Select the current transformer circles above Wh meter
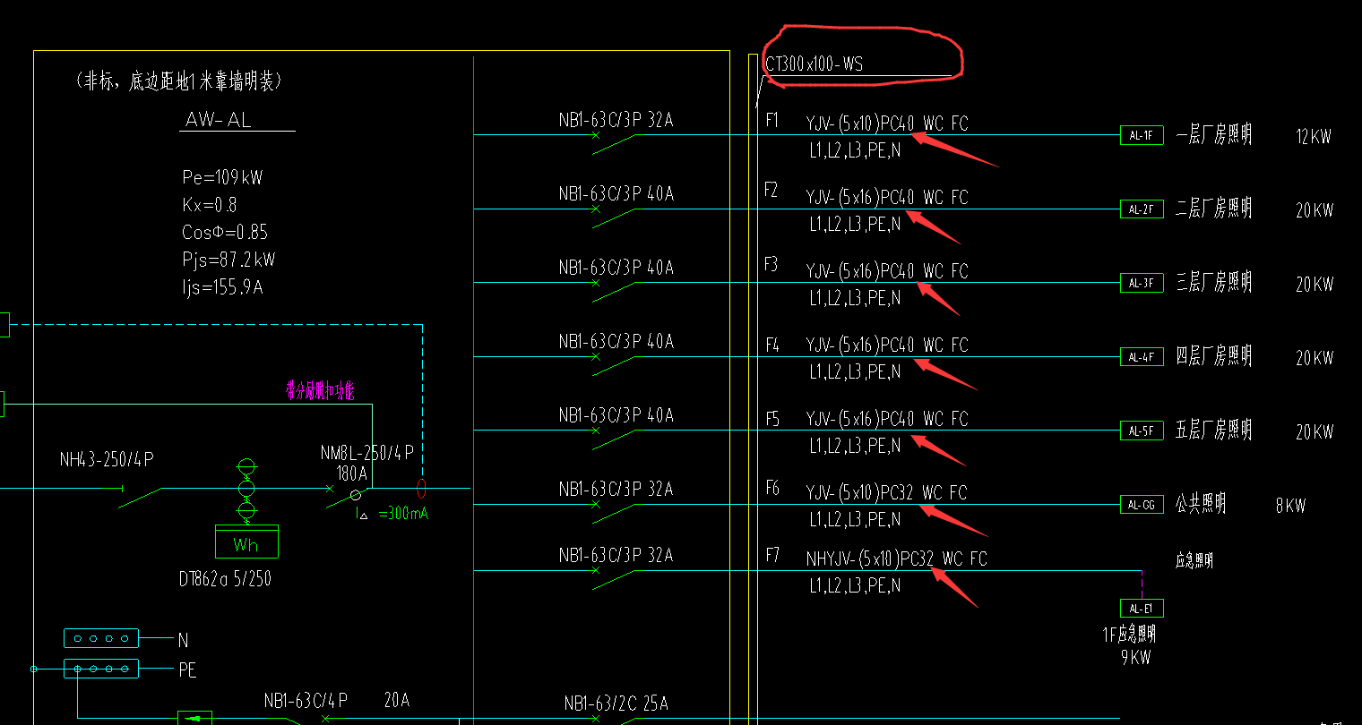Screen dimensions: 1362x725 pos(246,489)
